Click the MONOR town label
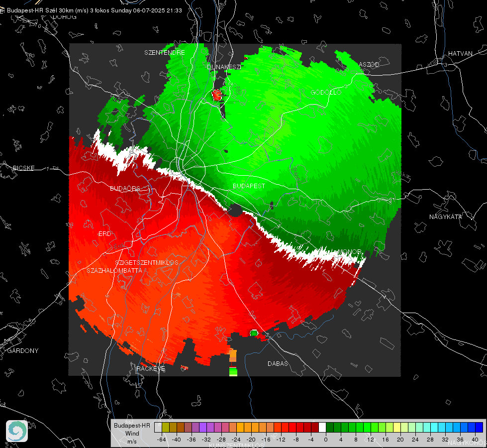The image size is (487, 448). [350, 251]
